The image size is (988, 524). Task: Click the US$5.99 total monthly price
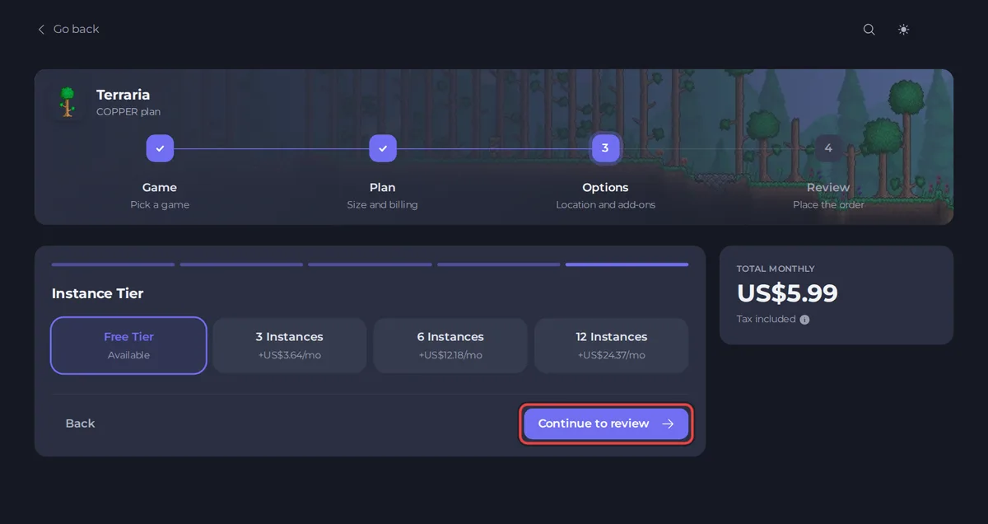tap(787, 292)
